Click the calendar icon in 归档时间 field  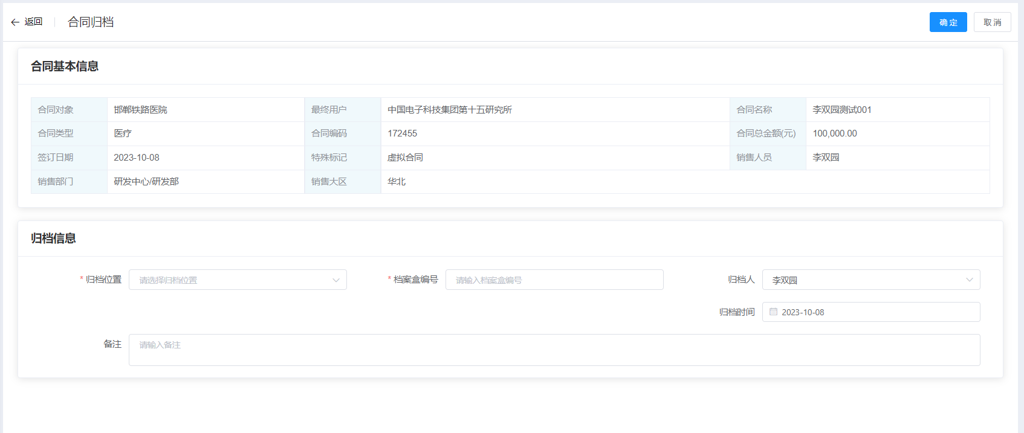pyautogui.click(x=773, y=312)
